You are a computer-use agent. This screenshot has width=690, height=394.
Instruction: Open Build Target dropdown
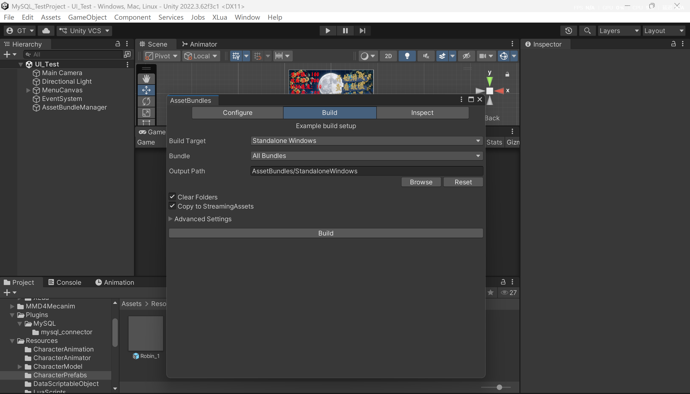click(x=367, y=141)
